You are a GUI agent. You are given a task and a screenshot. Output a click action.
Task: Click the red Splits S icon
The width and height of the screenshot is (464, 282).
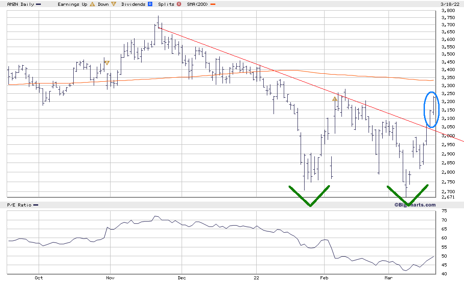(x=179, y=4)
